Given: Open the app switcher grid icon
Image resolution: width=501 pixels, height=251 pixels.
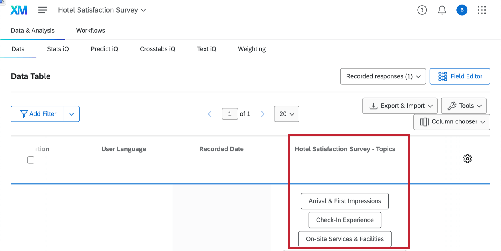Looking at the screenshot, I should pyautogui.click(x=482, y=10).
